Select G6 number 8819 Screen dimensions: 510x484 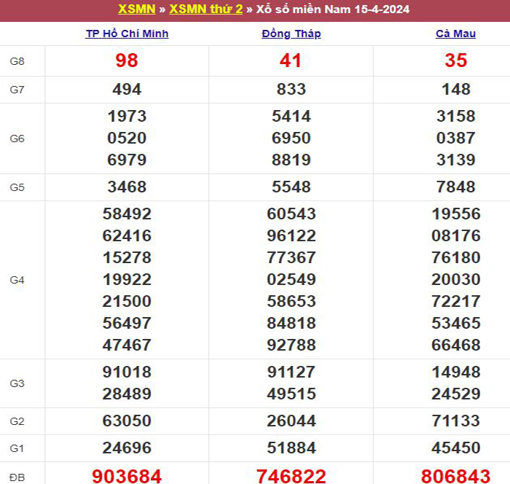pos(291,160)
